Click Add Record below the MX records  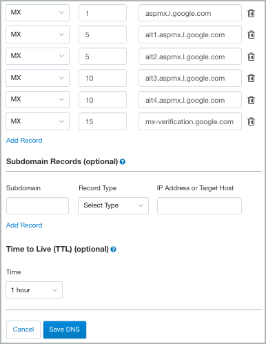click(24, 141)
